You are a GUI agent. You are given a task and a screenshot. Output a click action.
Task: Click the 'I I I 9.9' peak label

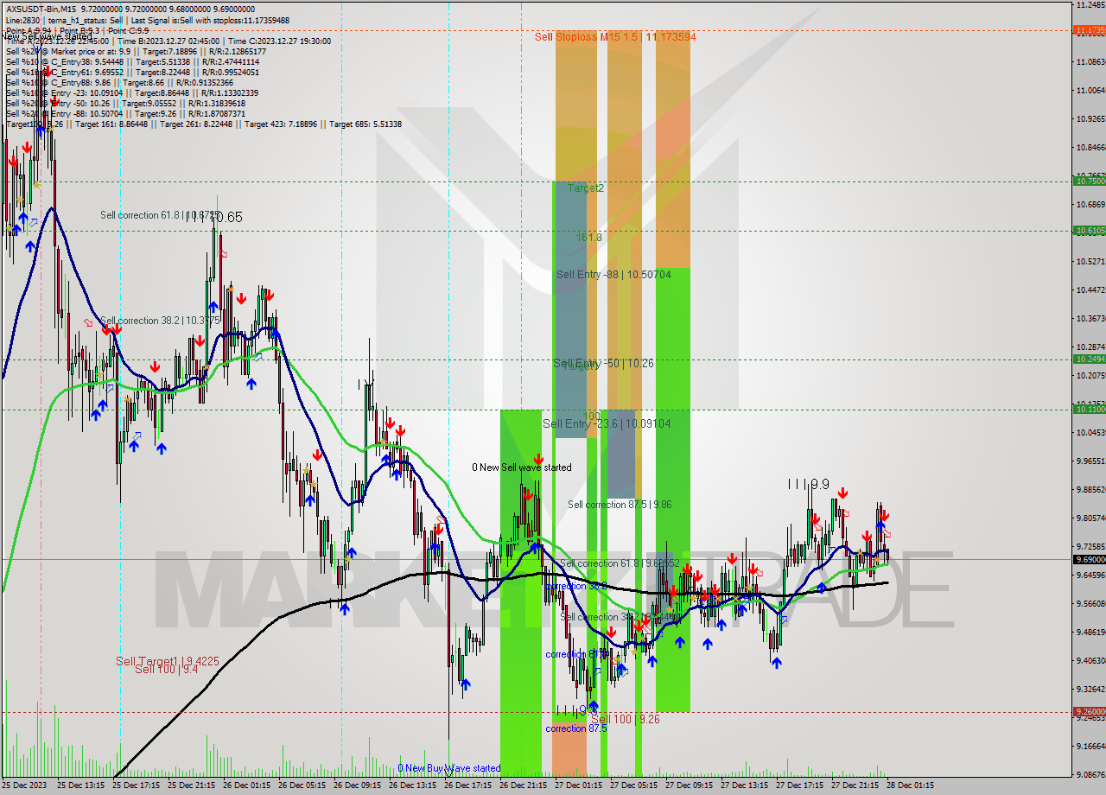809,484
